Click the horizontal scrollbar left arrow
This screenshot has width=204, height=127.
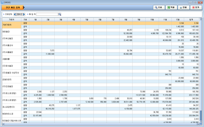tap(3, 124)
